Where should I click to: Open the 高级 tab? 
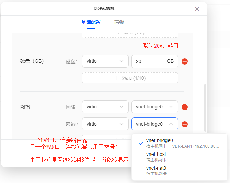point(119,22)
